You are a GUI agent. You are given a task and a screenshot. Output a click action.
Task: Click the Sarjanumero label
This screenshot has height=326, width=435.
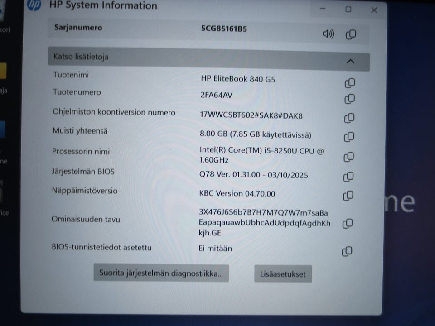pyautogui.click(x=78, y=28)
